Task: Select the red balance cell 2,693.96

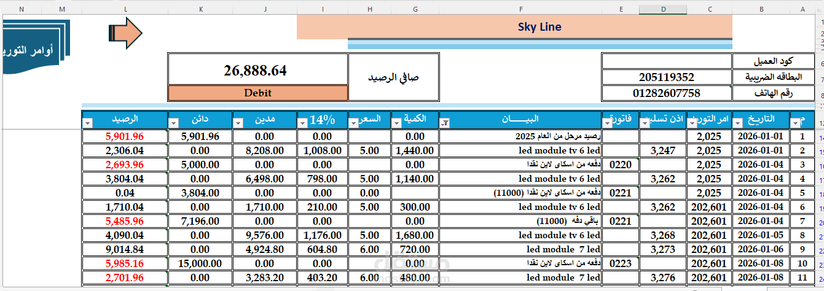Action: click(x=125, y=165)
